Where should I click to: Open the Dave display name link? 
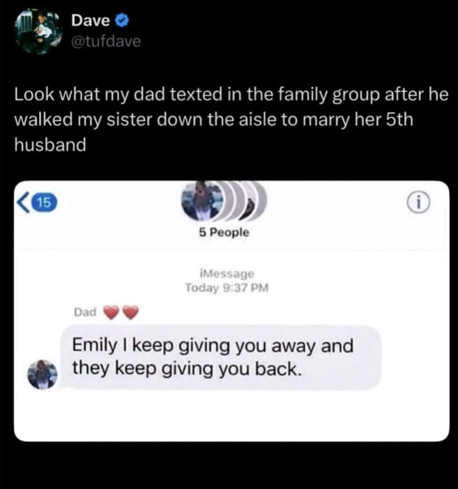tap(90, 21)
